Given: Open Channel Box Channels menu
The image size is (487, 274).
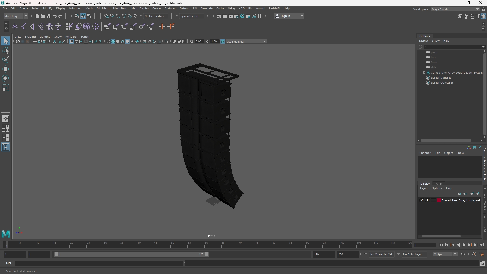Looking at the screenshot, I should (425, 153).
